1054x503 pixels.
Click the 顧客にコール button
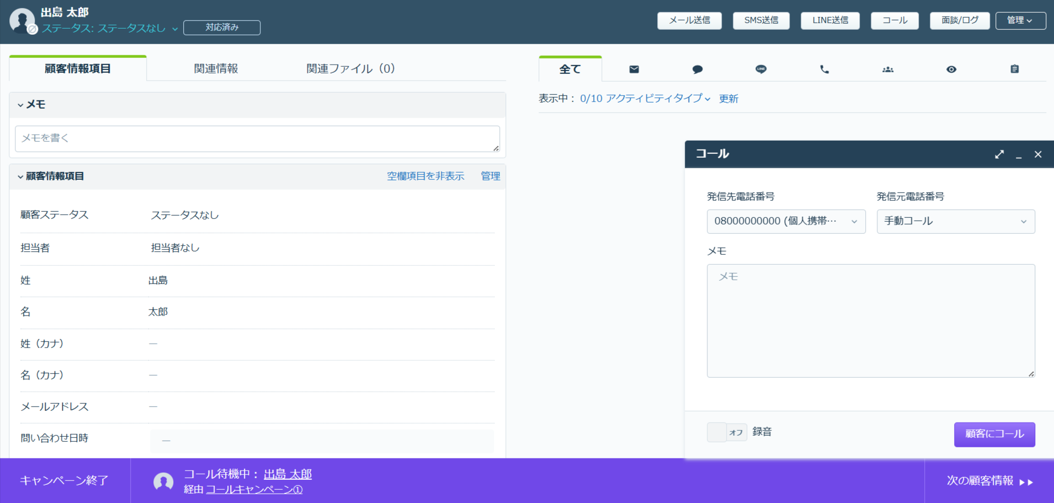994,434
